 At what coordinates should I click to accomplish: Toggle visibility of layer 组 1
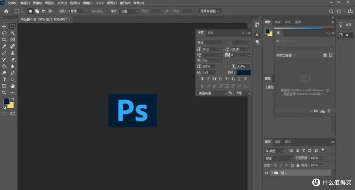(x=267, y=173)
